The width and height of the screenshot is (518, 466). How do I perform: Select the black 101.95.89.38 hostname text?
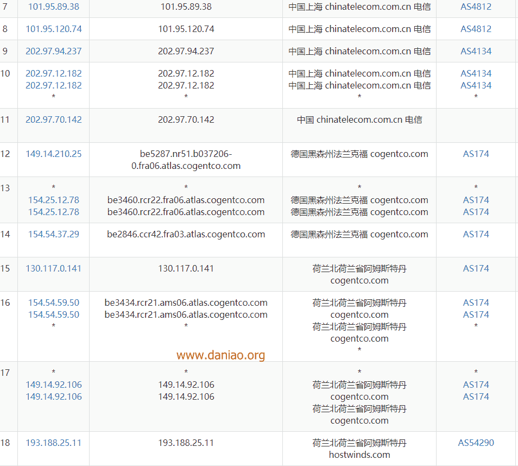click(186, 7)
